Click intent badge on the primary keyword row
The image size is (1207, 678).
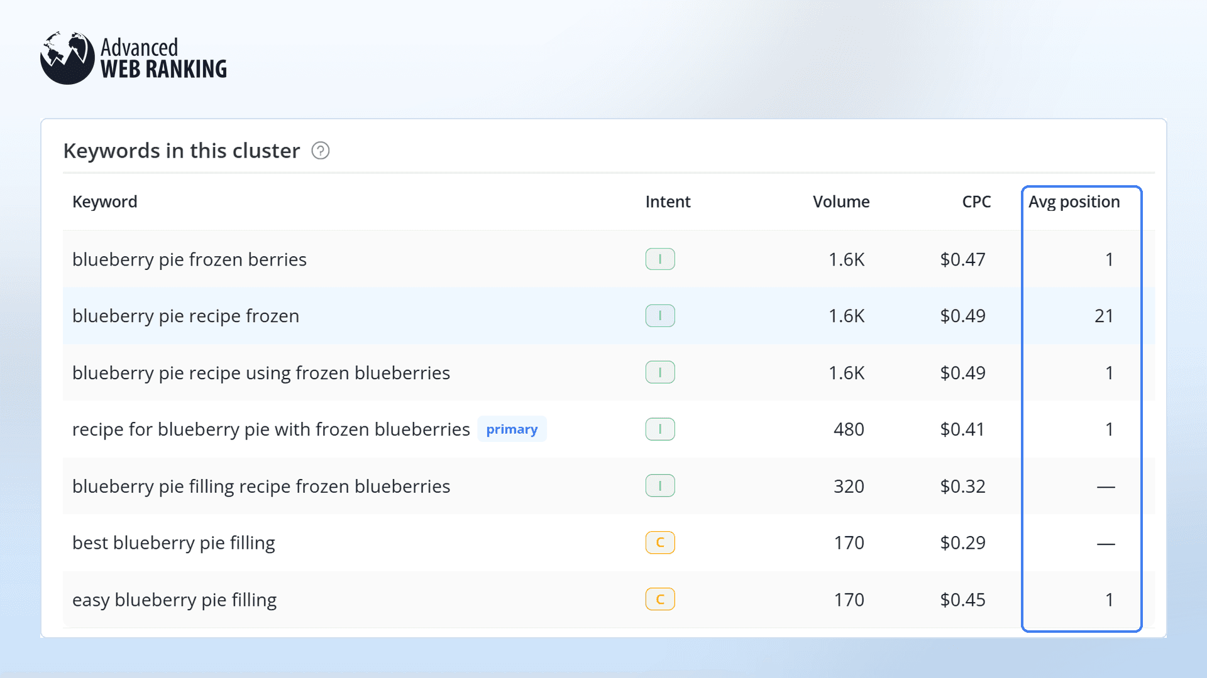[x=660, y=429]
